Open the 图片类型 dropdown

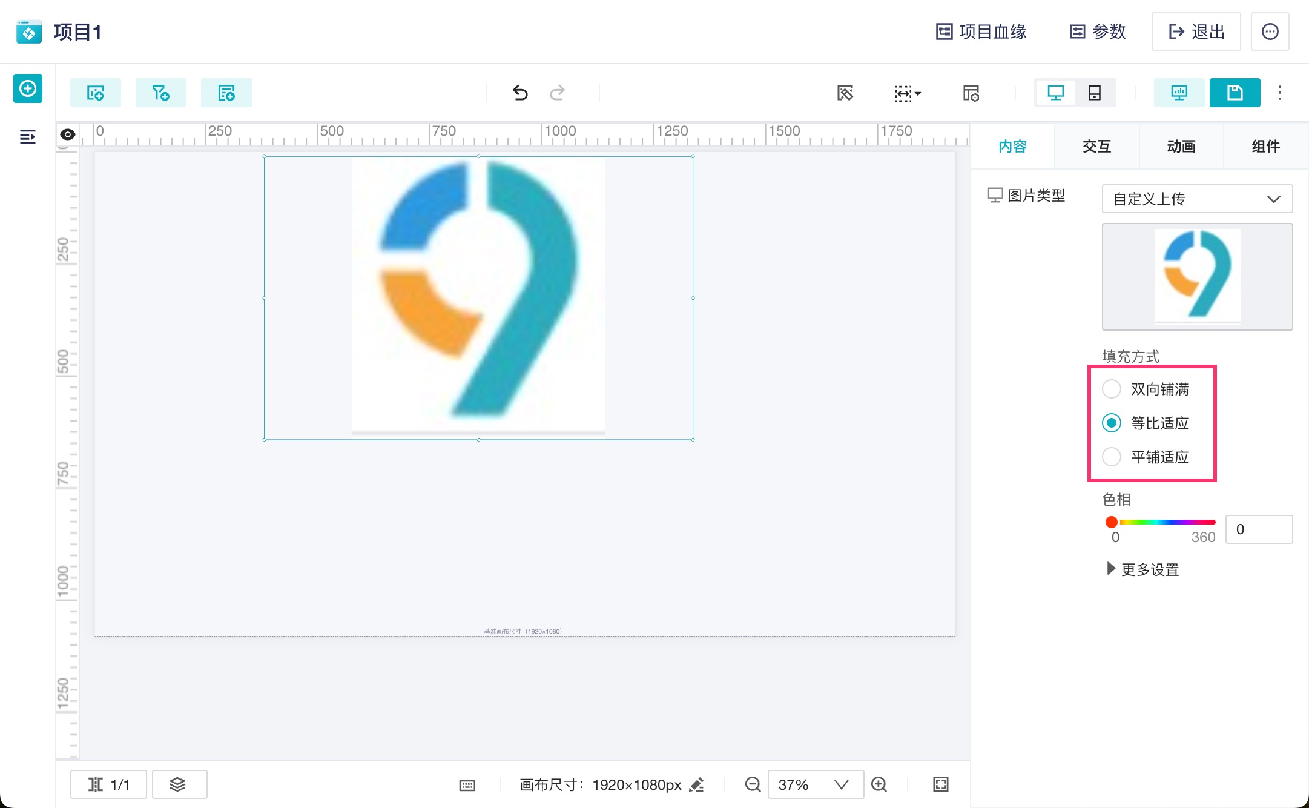pyautogui.click(x=1197, y=199)
